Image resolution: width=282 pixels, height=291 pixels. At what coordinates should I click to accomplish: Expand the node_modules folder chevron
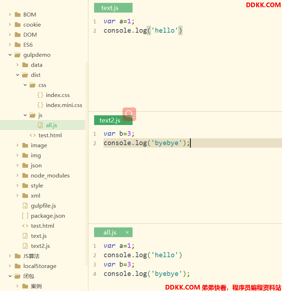pos(18,175)
